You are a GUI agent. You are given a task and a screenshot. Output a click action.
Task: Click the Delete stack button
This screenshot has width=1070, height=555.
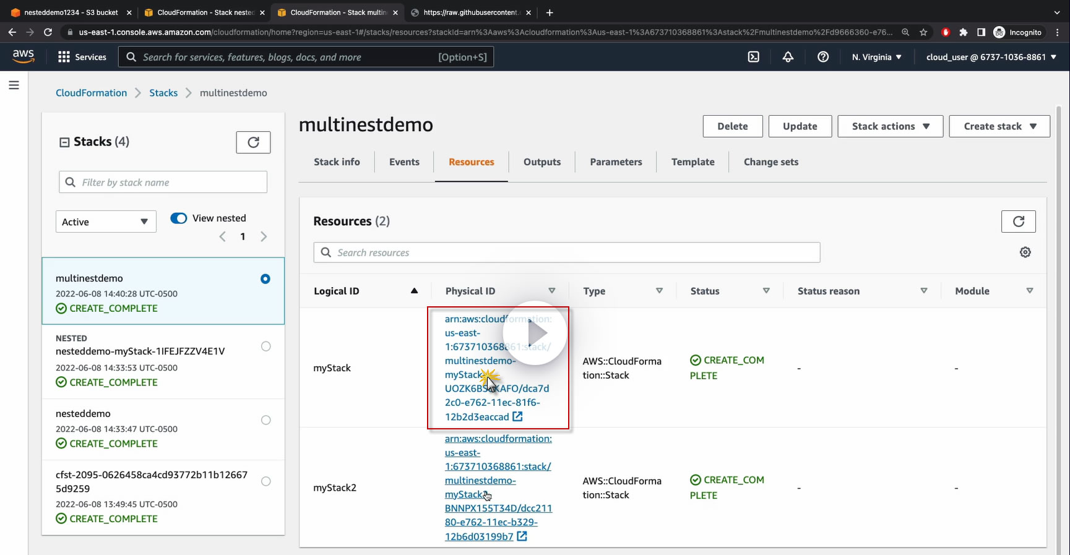click(733, 126)
